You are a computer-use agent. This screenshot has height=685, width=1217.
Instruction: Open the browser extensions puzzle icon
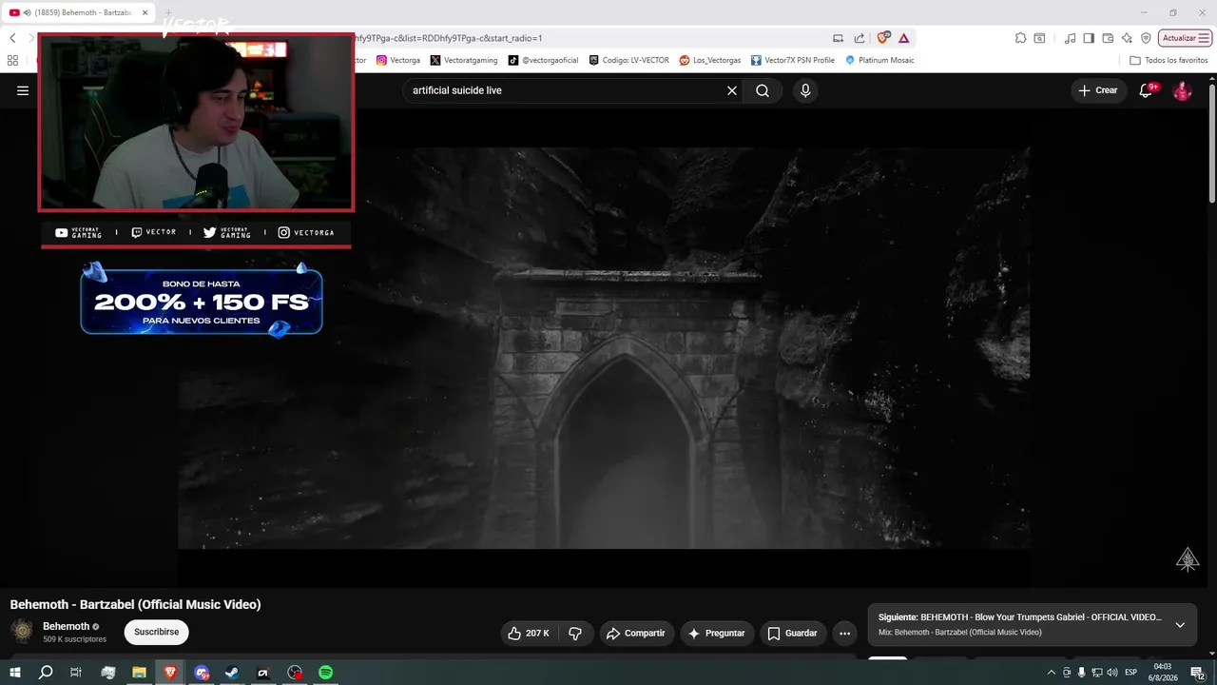tap(1020, 38)
